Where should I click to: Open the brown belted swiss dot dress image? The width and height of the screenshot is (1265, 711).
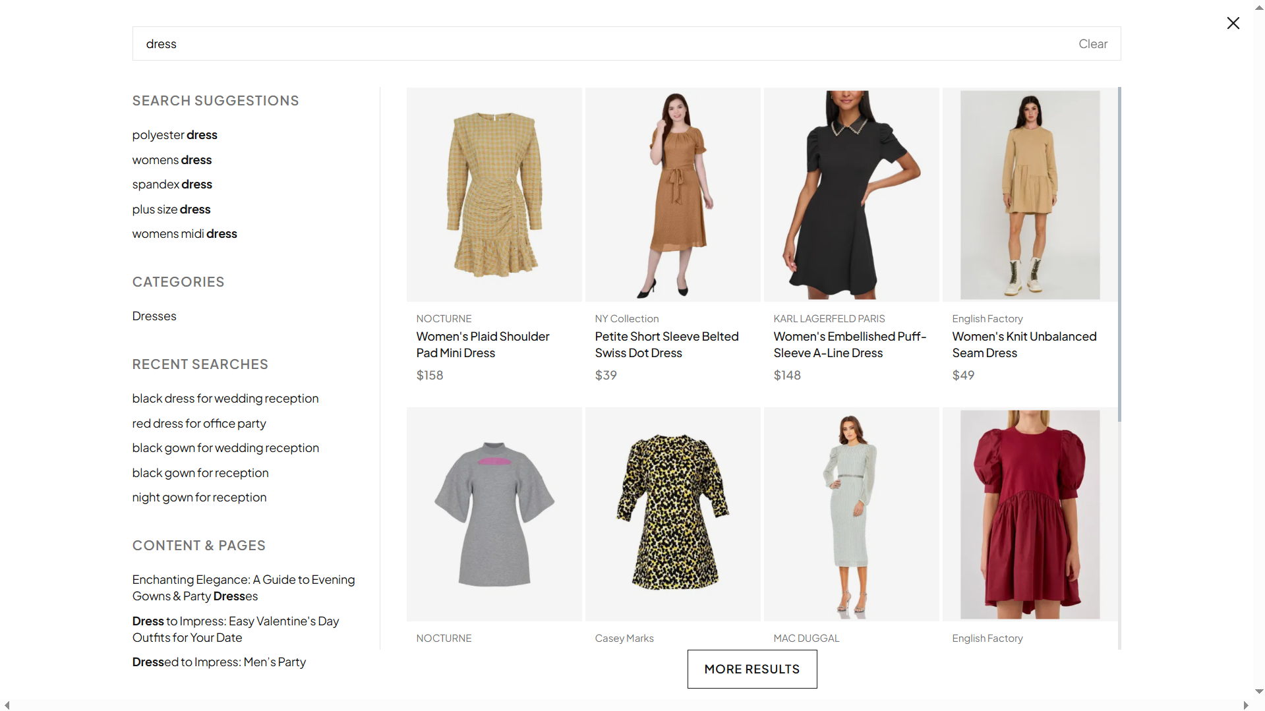click(x=672, y=194)
